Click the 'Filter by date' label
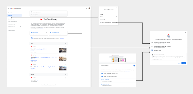The width and height of the screenshot is (193, 94). (35, 15)
